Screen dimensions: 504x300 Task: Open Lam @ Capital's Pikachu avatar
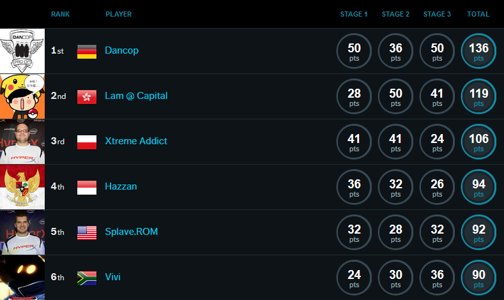22,96
